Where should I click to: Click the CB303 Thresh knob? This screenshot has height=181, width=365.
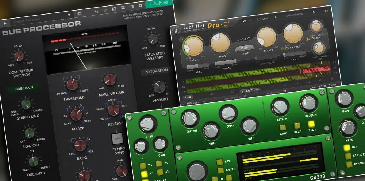click(190, 118)
